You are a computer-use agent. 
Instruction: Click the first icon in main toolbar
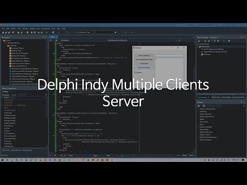point(3,32)
